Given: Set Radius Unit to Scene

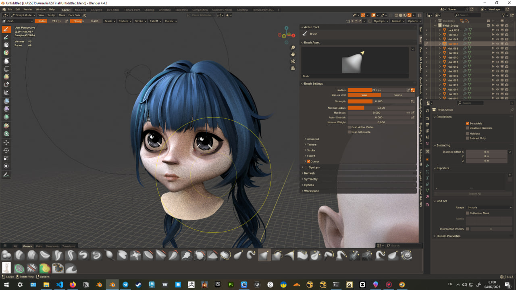Looking at the screenshot, I should [x=398, y=95].
